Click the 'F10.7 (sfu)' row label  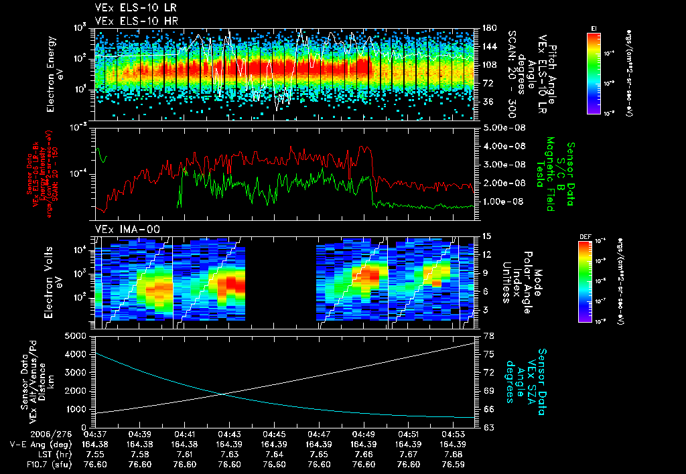click(x=49, y=465)
